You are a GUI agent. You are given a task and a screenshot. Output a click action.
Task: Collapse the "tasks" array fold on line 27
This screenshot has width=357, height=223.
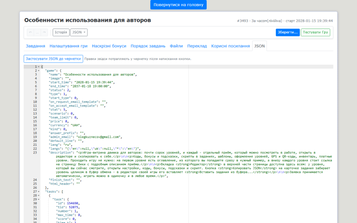(39, 192)
